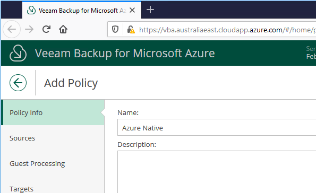Click the browser address bar URL
The width and height of the screenshot is (316, 193).
[x=227, y=30]
